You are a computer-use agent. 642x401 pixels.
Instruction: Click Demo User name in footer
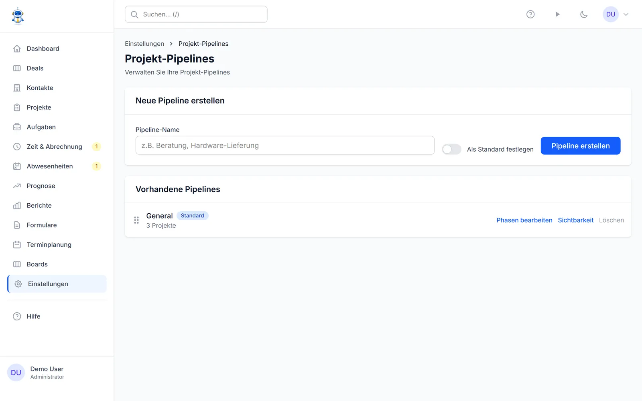(x=47, y=369)
